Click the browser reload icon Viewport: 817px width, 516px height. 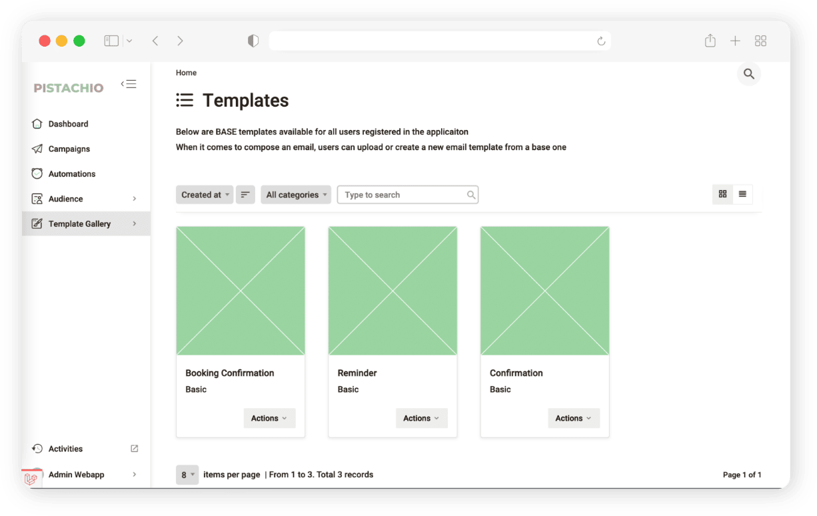(600, 41)
